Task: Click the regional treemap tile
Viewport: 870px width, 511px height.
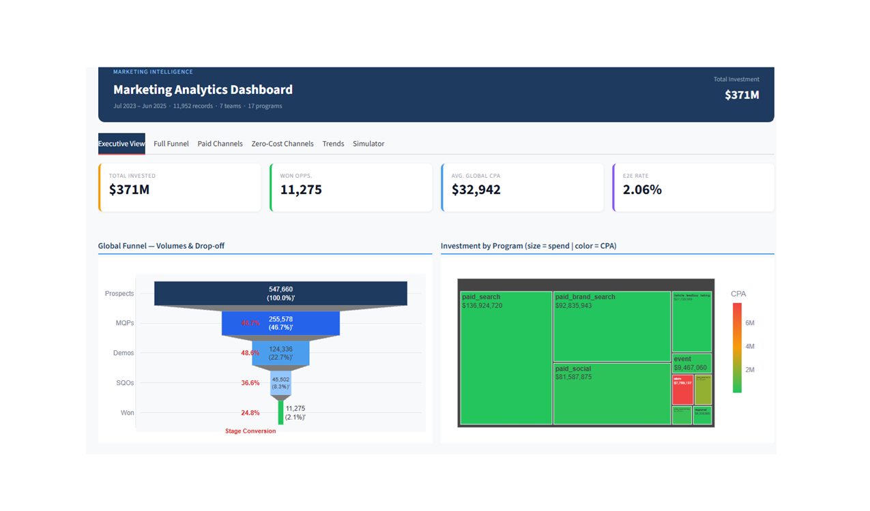Action: click(x=702, y=416)
